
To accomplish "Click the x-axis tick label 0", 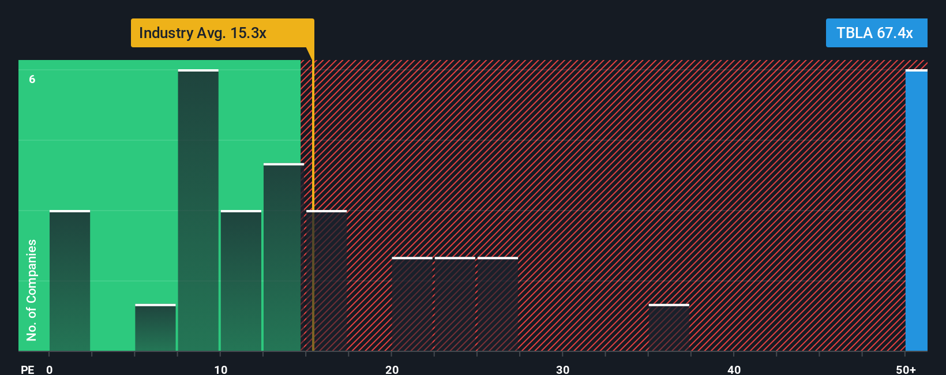I will pyautogui.click(x=50, y=370).
